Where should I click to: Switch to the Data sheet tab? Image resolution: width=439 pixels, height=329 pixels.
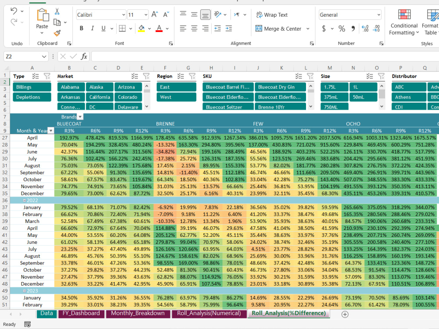pos(47,313)
